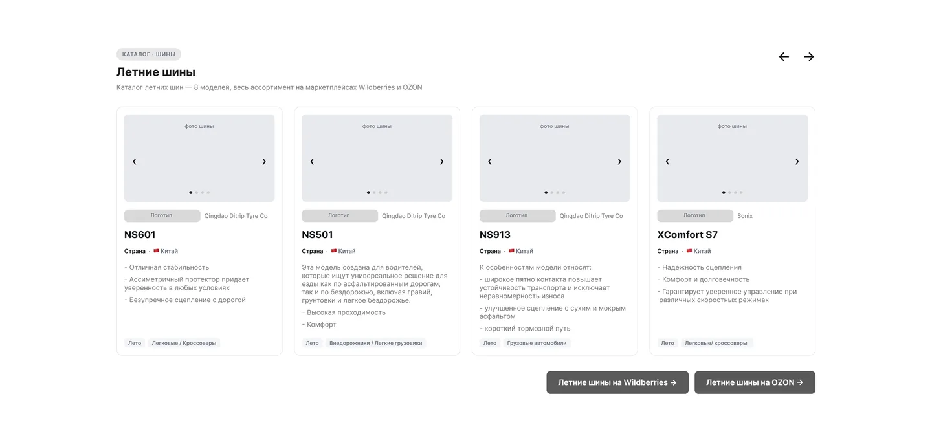Show previous photo on XComfort S7 card
932x427 pixels.
coord(667,162)
